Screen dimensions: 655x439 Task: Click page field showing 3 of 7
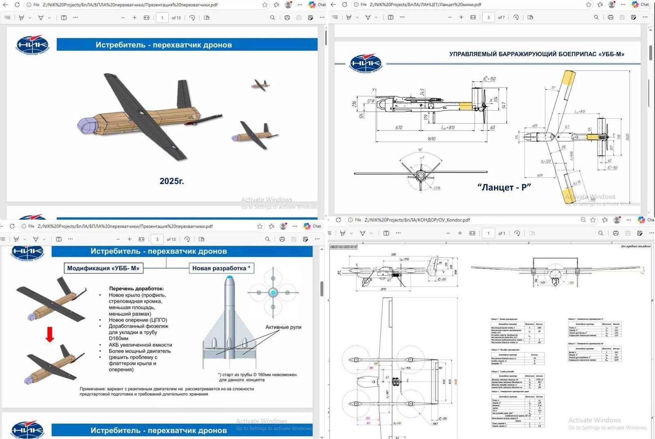click(x=488, y=17)
